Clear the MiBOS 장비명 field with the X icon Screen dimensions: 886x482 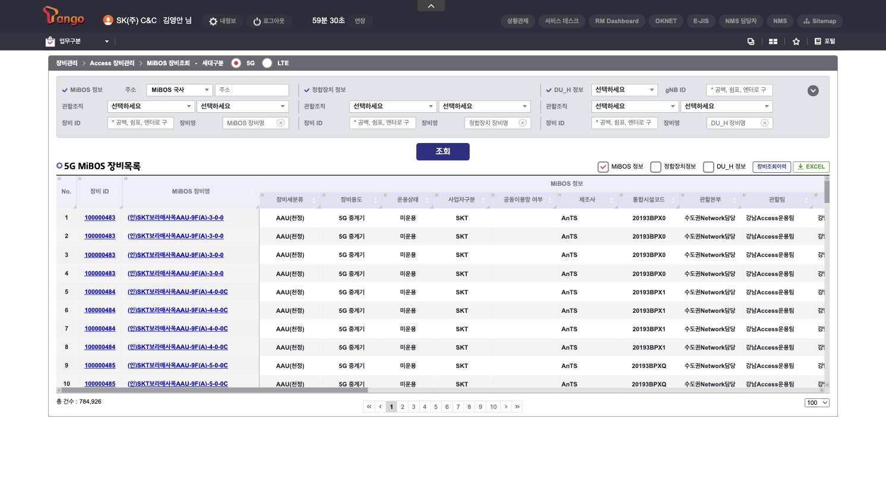281,123
